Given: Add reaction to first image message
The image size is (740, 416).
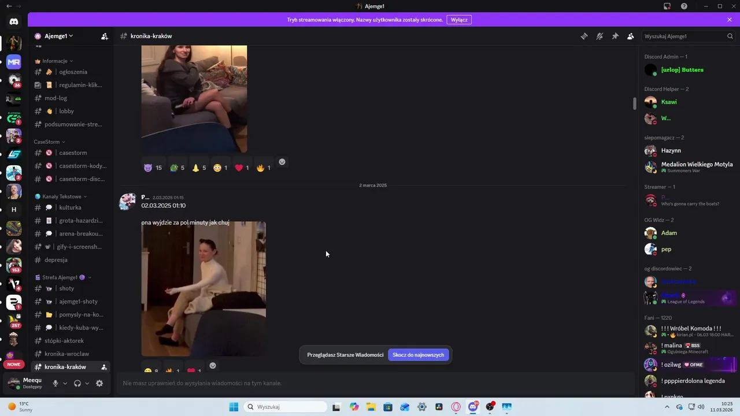Looking at the screenshot, I should click(282, 162).
